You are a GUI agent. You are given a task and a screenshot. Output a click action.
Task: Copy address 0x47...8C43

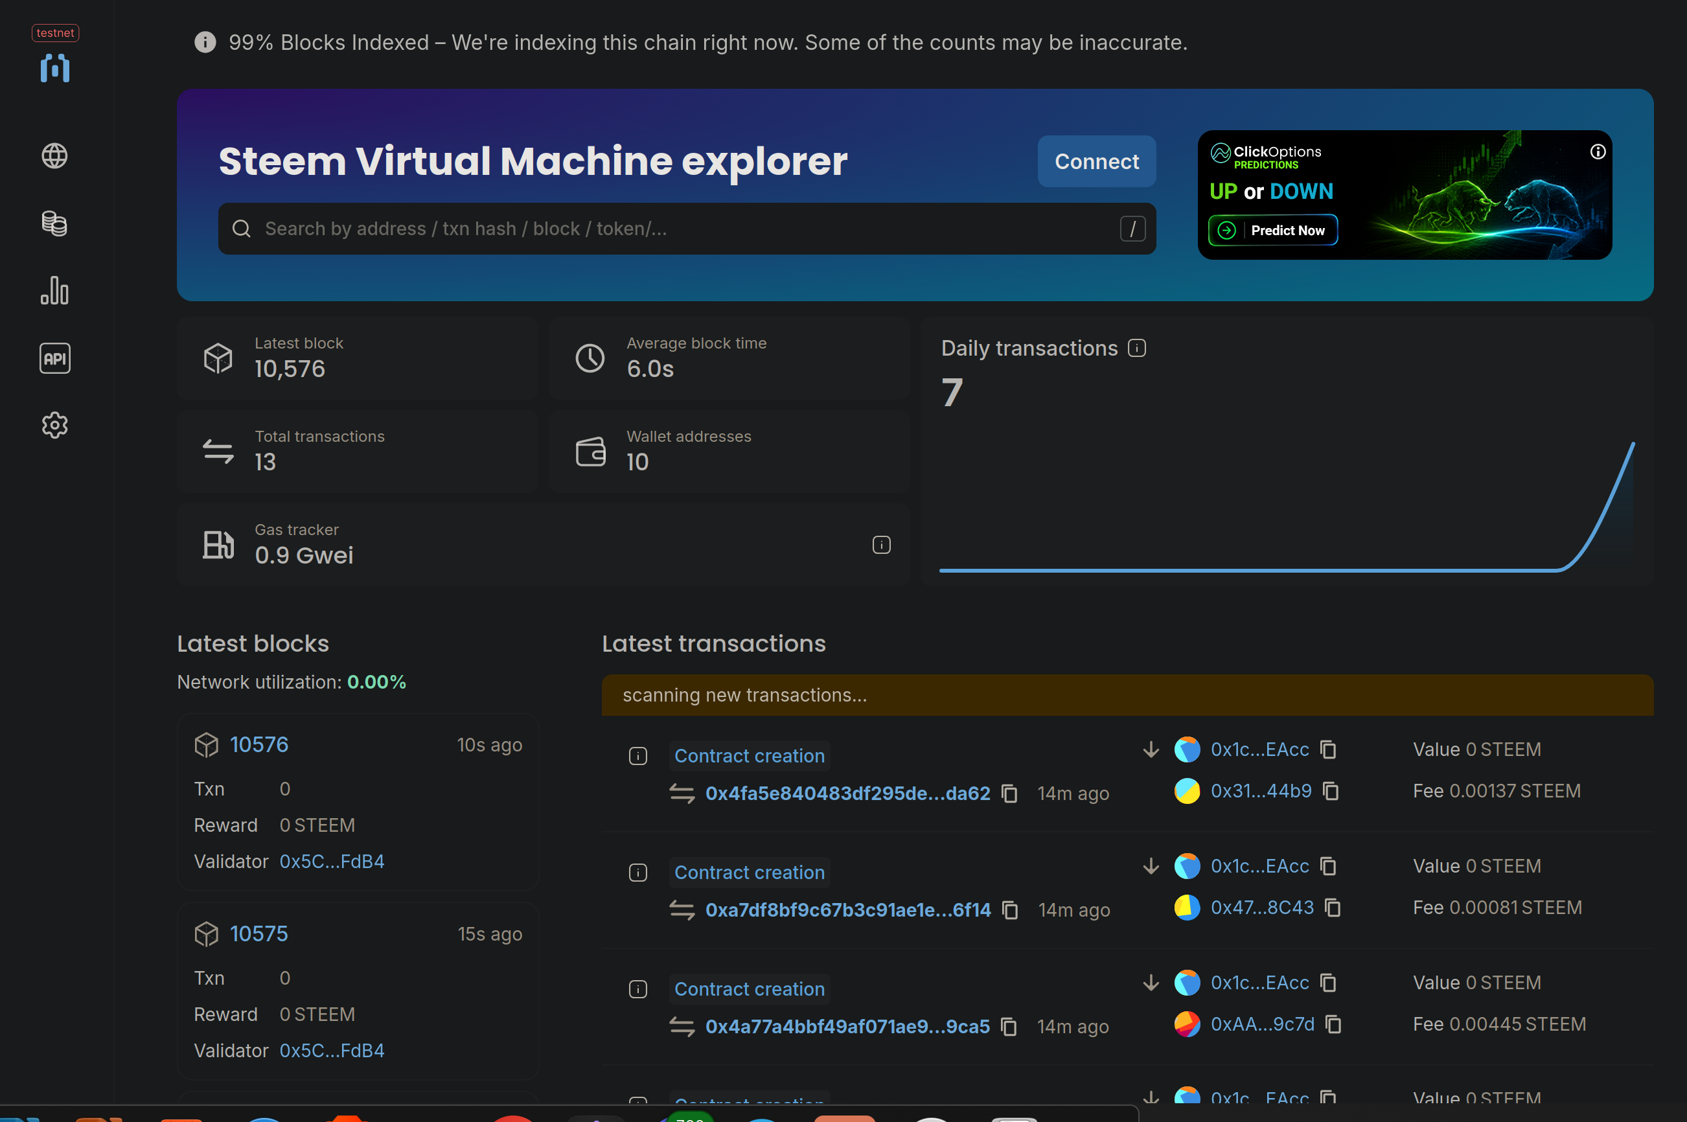tap(1332, 908)
